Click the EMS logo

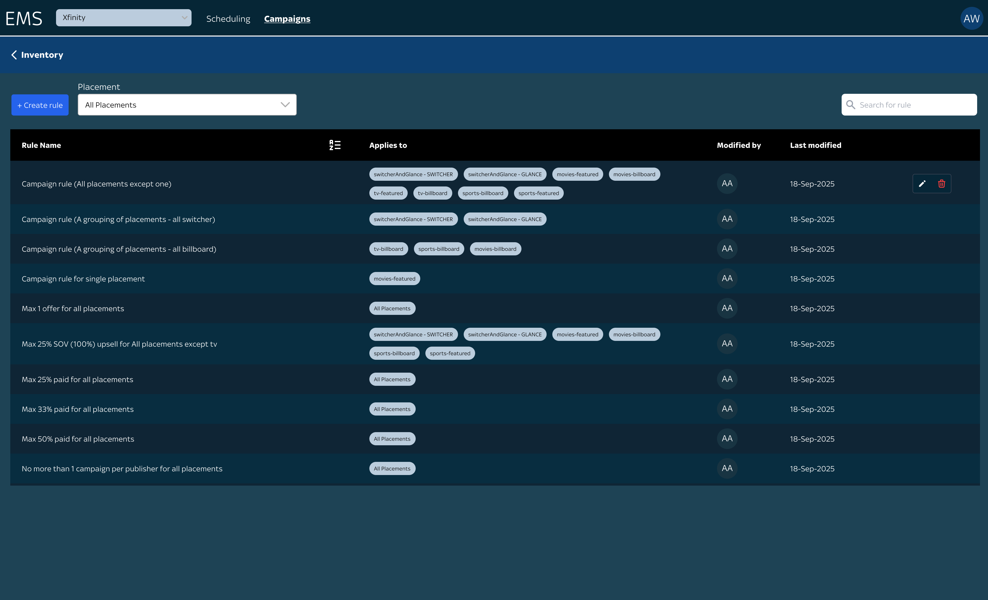coord(24,19)
